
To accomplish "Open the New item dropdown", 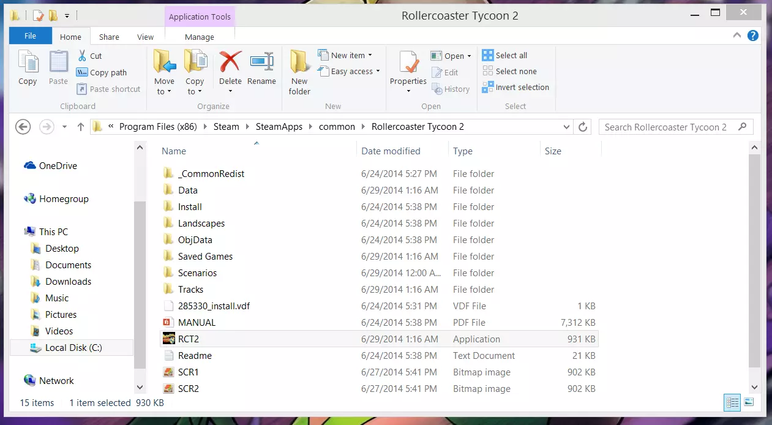I will 345,55.
